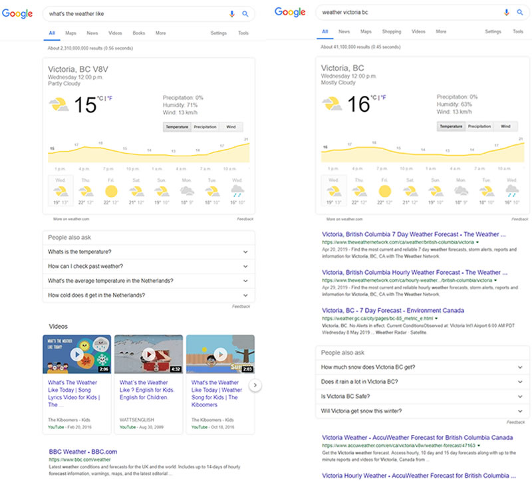Open Maps tab in left search page
Screen dimensions: 532x481
pyautogui.click(x=70, y=33)
